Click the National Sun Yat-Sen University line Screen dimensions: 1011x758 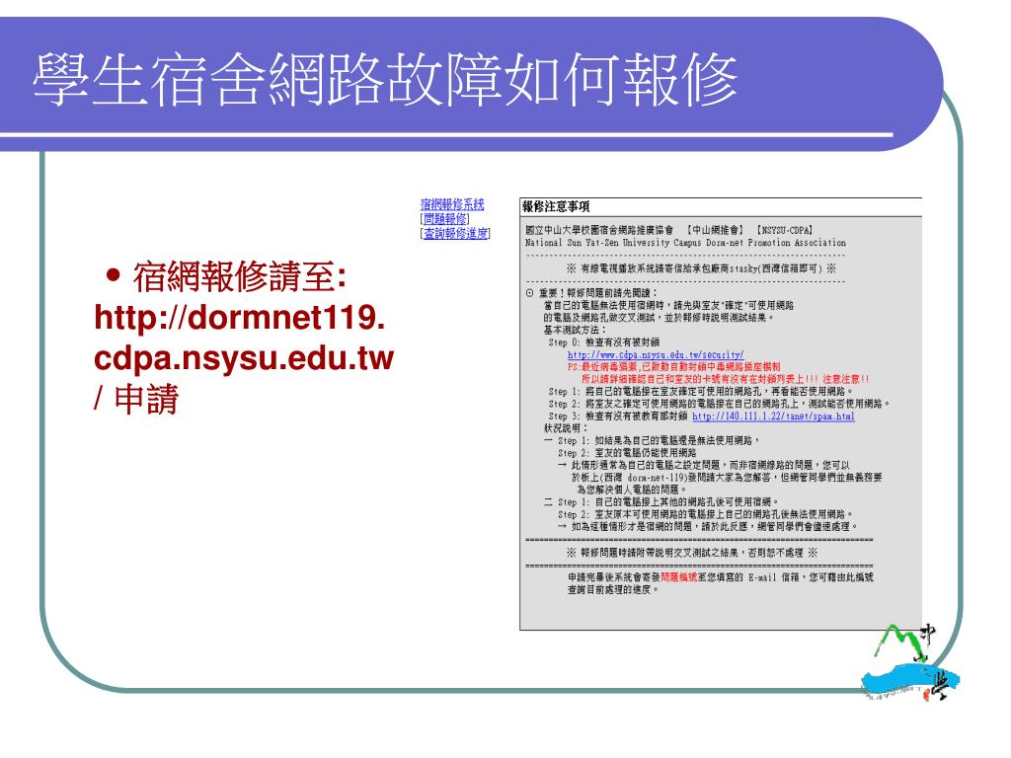[685, 243]
